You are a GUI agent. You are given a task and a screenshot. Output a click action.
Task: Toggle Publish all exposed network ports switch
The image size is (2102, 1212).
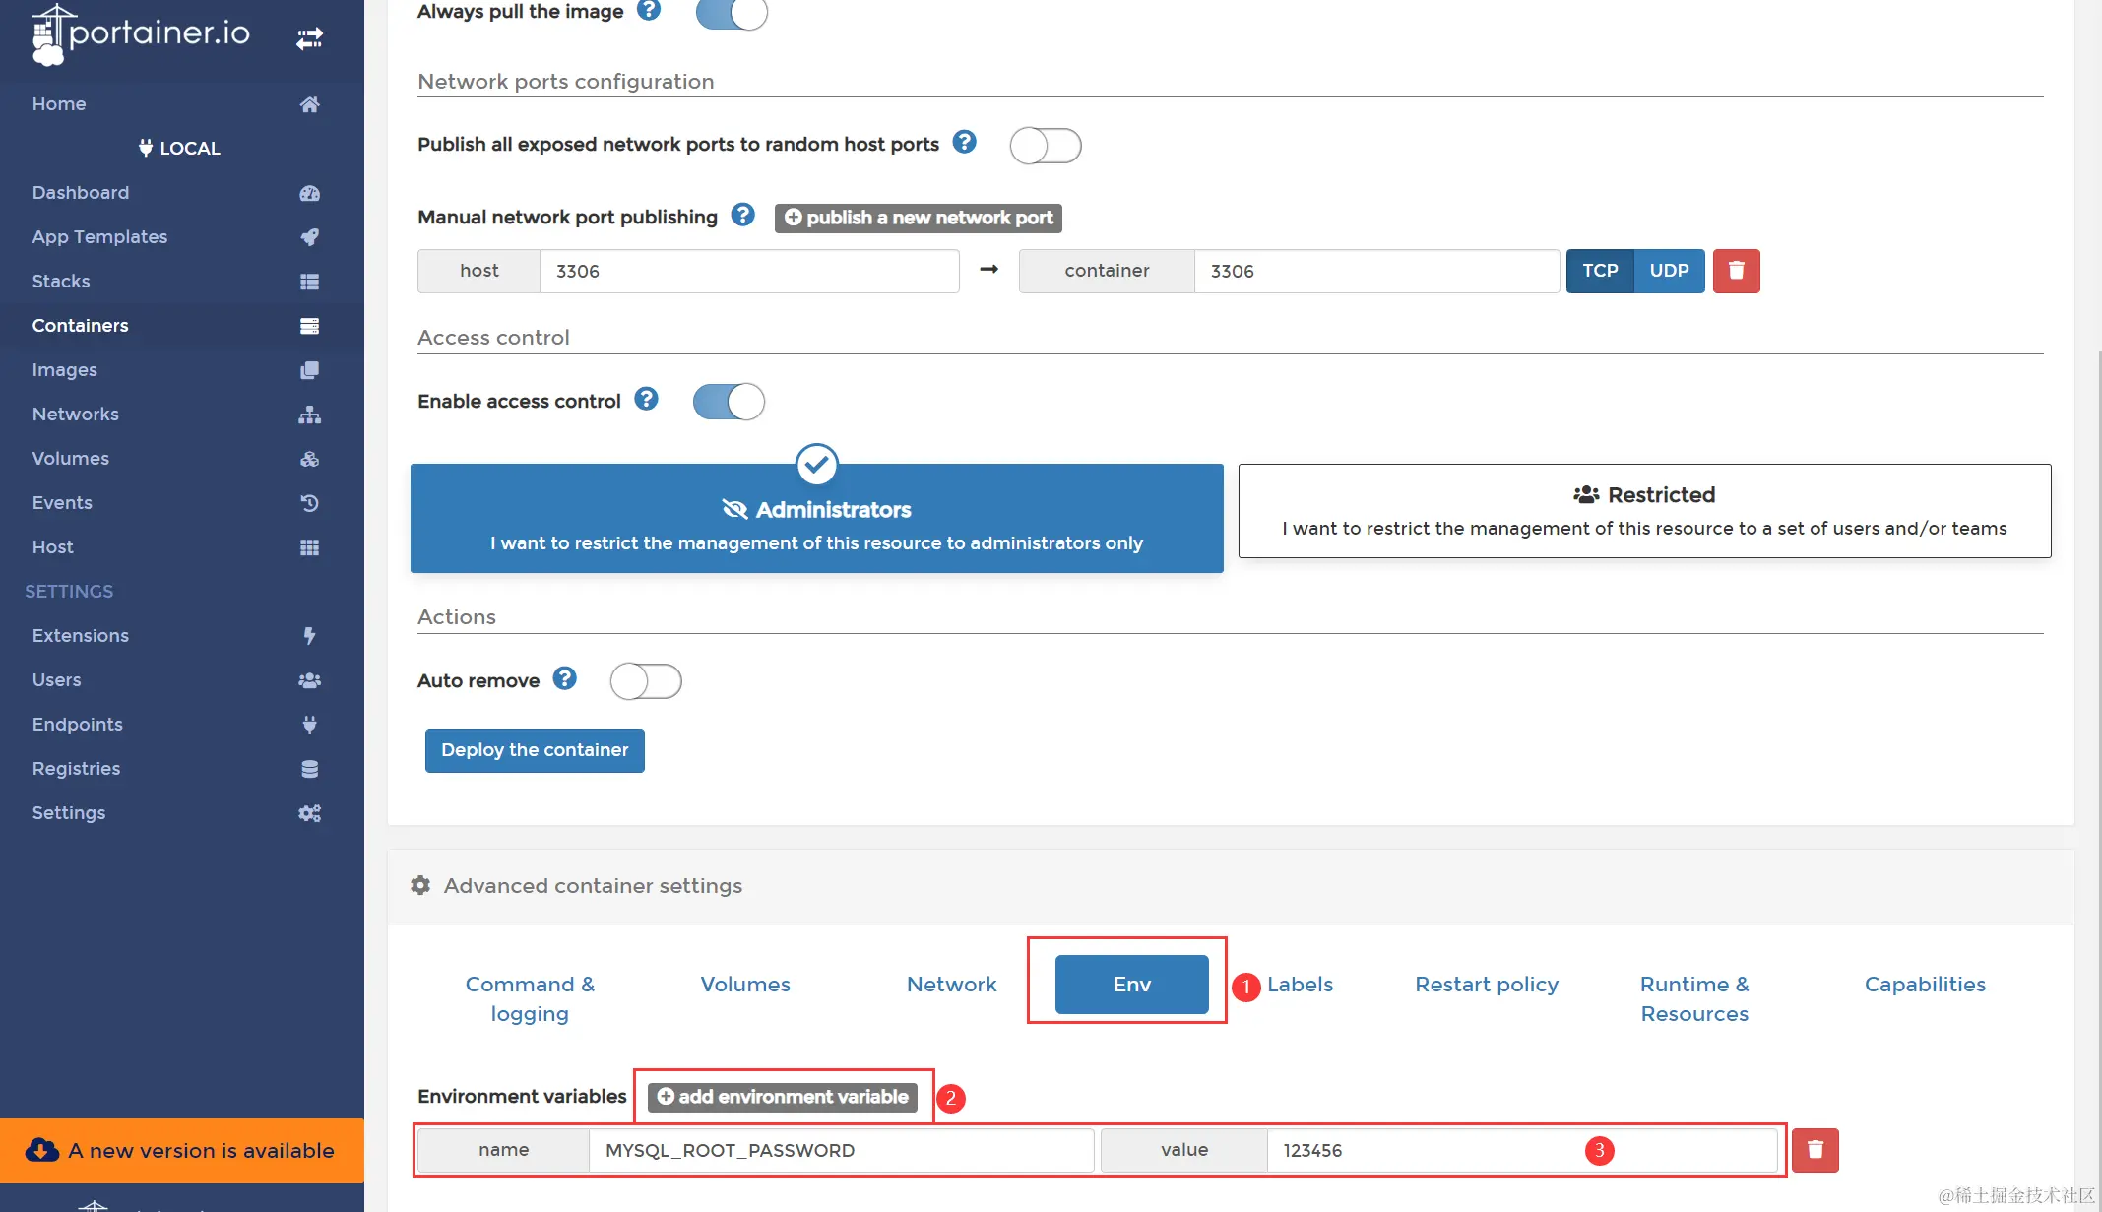pyautogui.click(x=1045, y=146)
